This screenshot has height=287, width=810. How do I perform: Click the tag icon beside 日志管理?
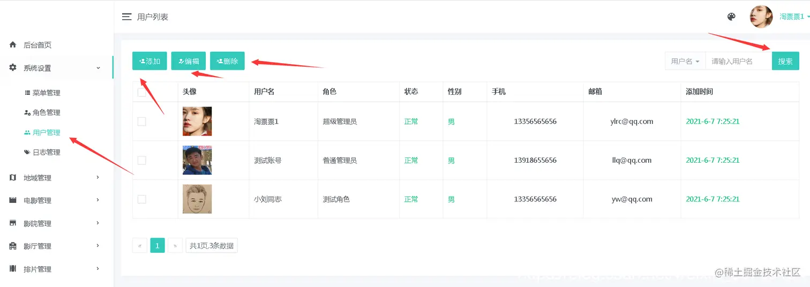[27, 152]
